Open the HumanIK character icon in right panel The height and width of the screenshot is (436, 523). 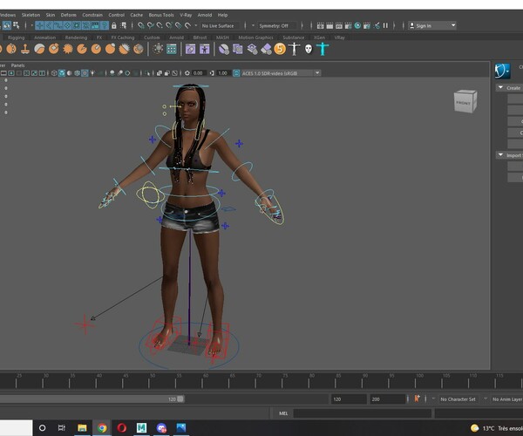click(x=502, y=71)
